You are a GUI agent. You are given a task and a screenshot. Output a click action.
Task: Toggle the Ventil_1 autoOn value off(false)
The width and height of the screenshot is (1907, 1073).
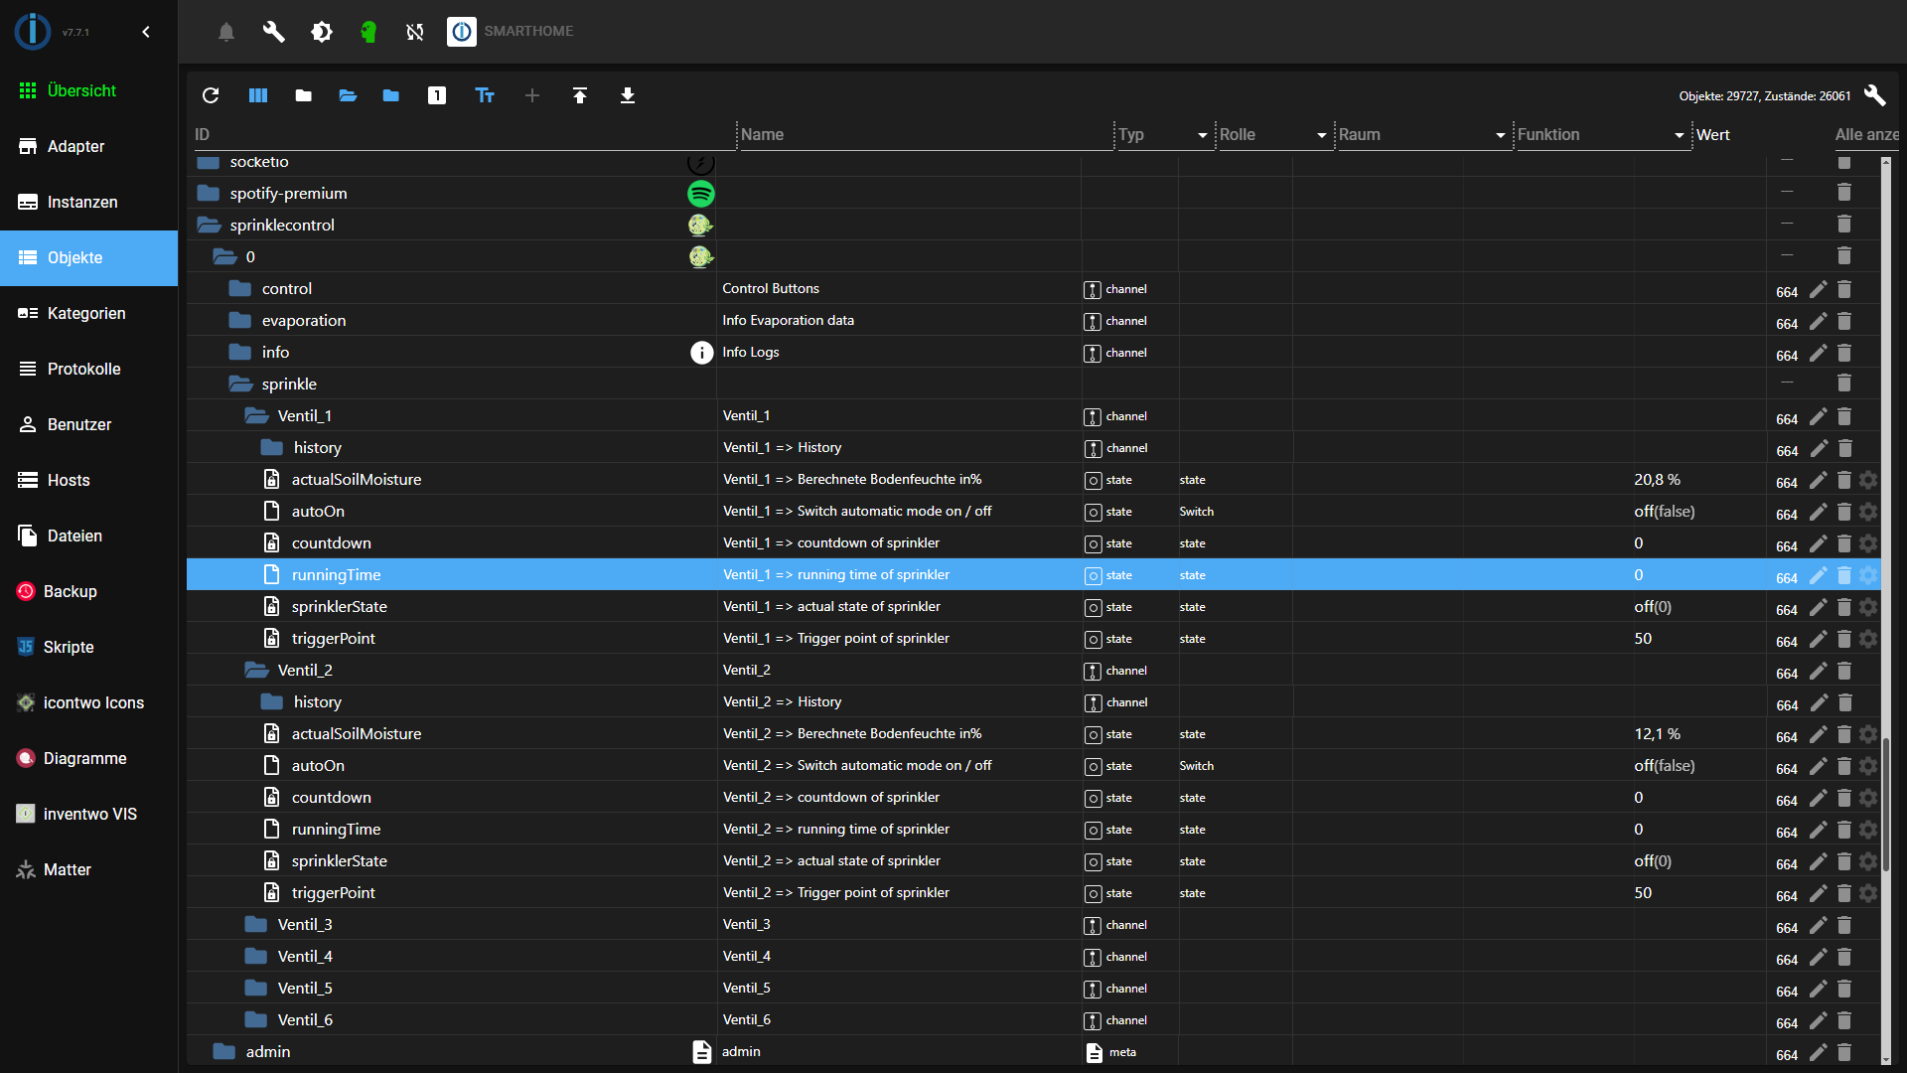(1665, 512)
